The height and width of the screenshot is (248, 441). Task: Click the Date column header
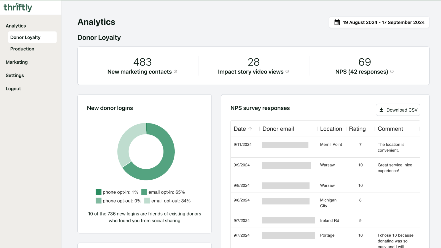[x=240, y=129]
